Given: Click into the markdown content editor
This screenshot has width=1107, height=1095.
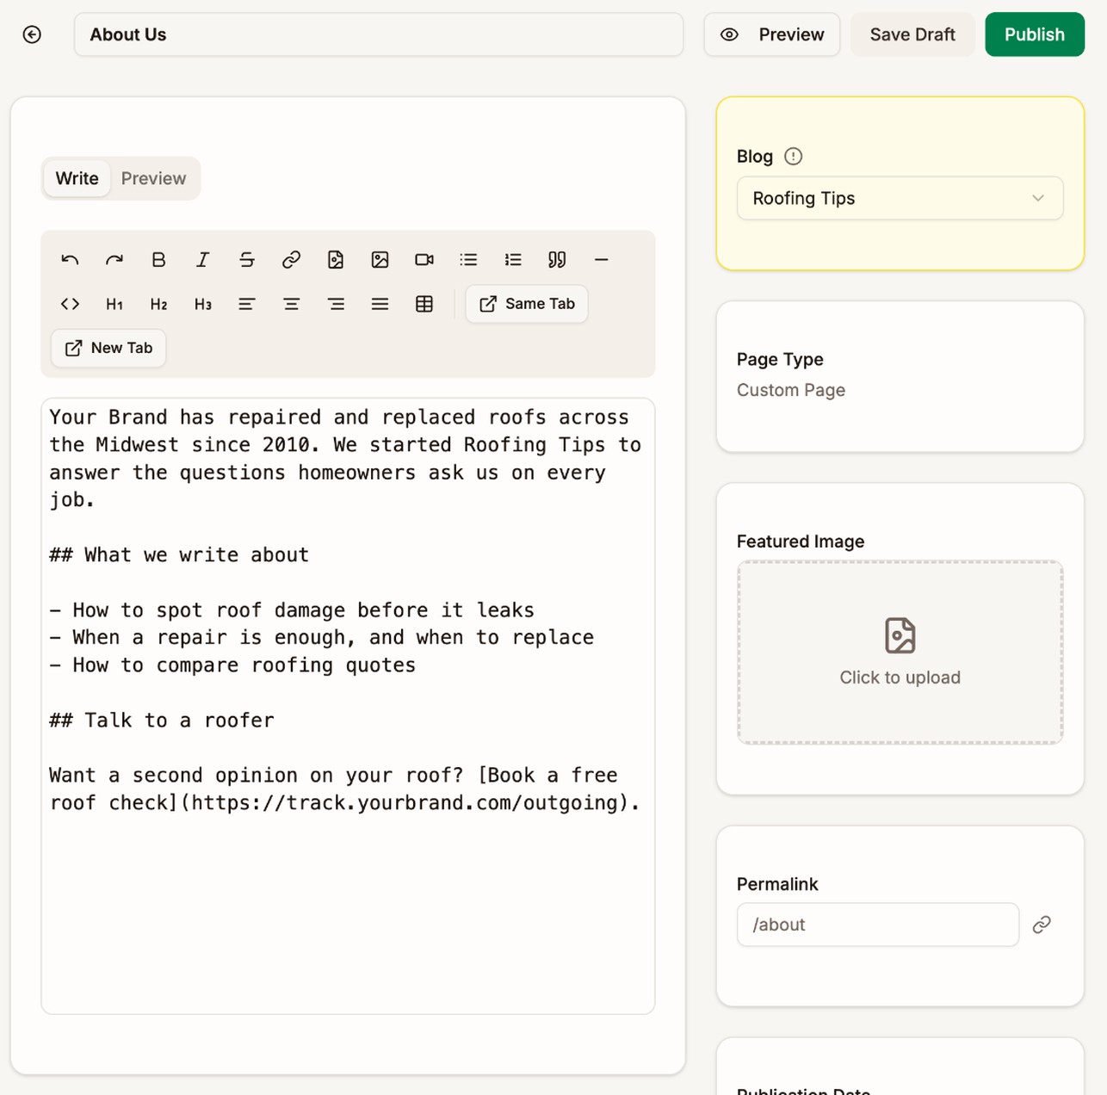Looking at the screenshot, I should pyautogui.click(x=348, y=706).
